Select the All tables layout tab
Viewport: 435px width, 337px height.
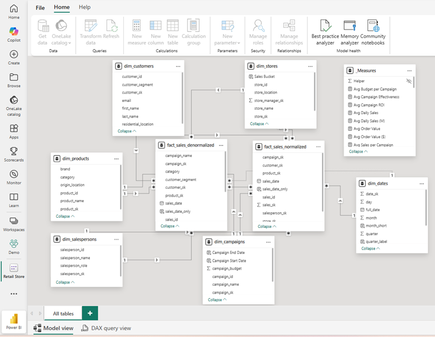click(63, 314)
